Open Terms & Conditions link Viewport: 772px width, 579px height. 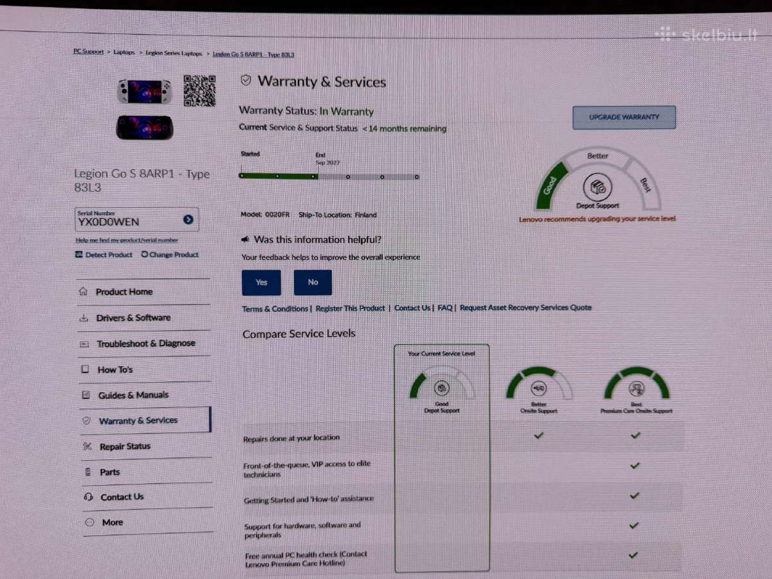[x=275, y=309]
